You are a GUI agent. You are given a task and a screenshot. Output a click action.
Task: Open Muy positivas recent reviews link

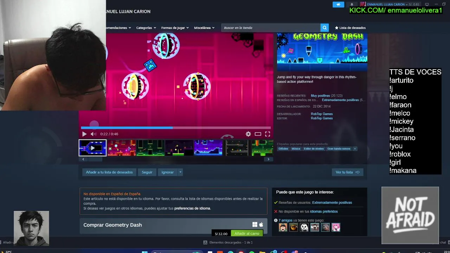point(320,96)
